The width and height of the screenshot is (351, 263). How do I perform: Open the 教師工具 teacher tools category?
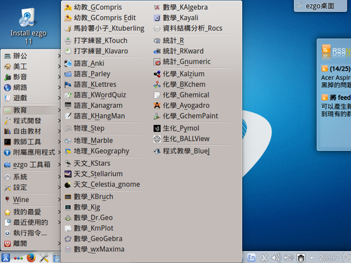click(32, 142)
